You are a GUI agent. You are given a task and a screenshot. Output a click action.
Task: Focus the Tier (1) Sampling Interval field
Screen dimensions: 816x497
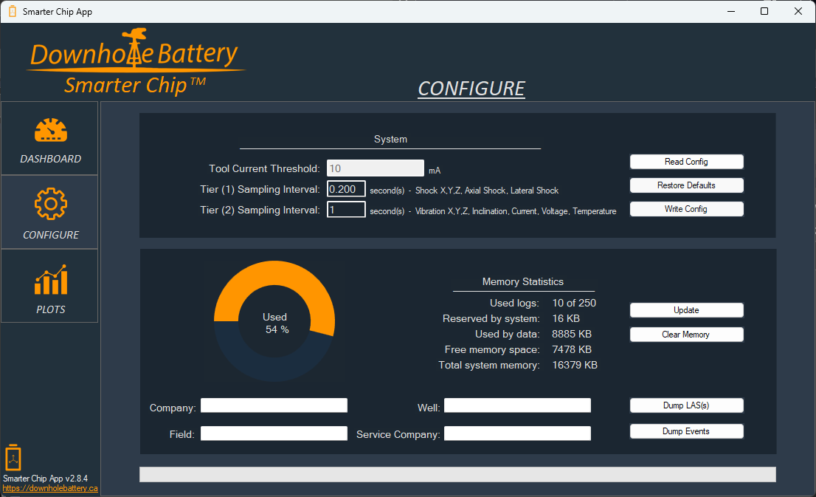pos(346,190)
